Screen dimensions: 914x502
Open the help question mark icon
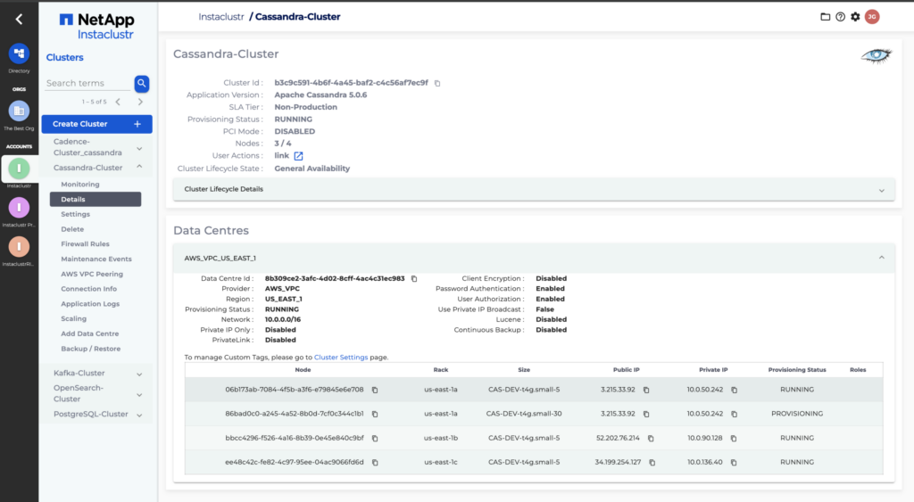point(840,17)
